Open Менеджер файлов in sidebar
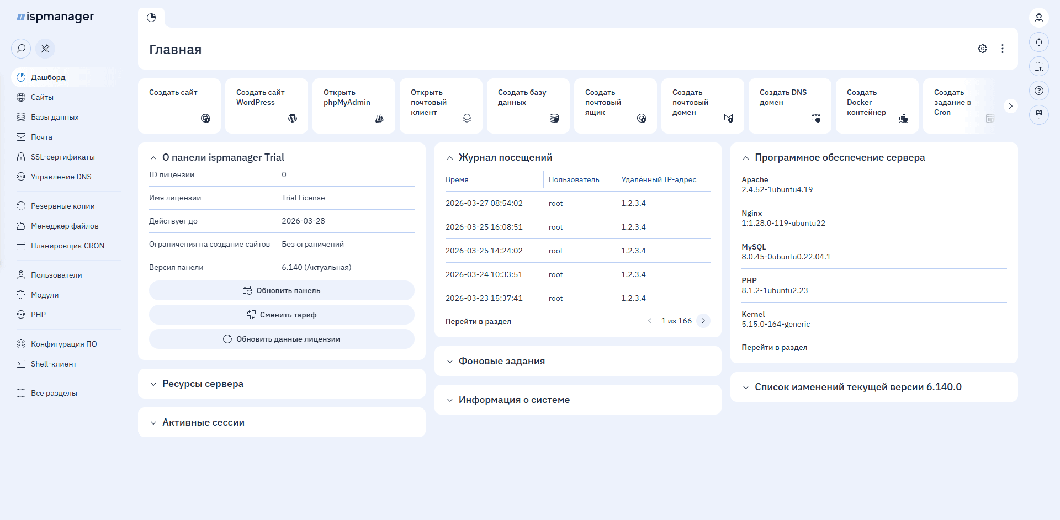This screenshot has height=520, width=1060. pyautogui.click(x=62, y=226)
